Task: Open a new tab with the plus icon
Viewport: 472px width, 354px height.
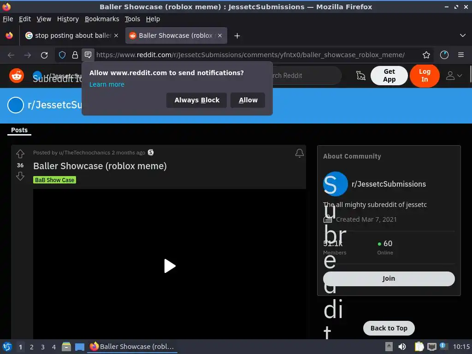Action: [x=237, y=36]
